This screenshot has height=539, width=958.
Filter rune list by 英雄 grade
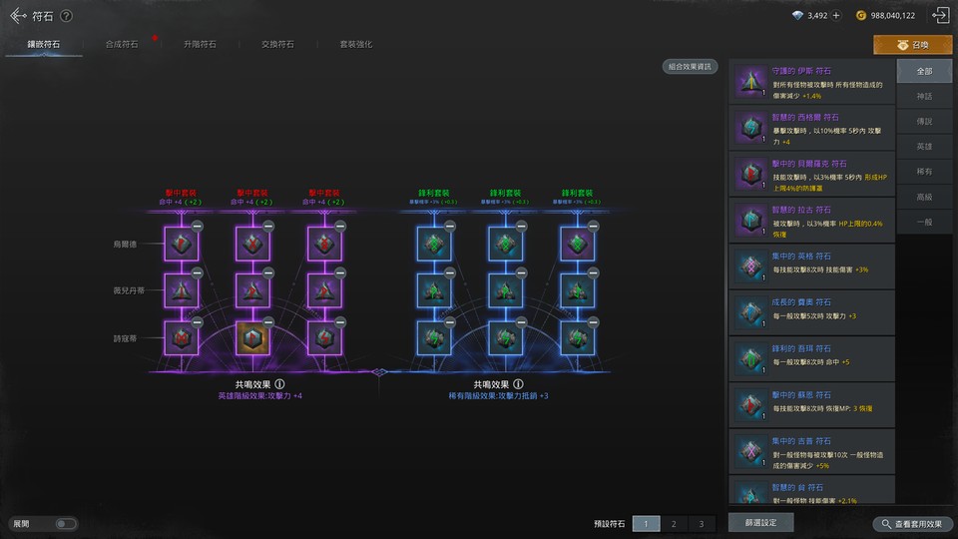pos(924,146)
